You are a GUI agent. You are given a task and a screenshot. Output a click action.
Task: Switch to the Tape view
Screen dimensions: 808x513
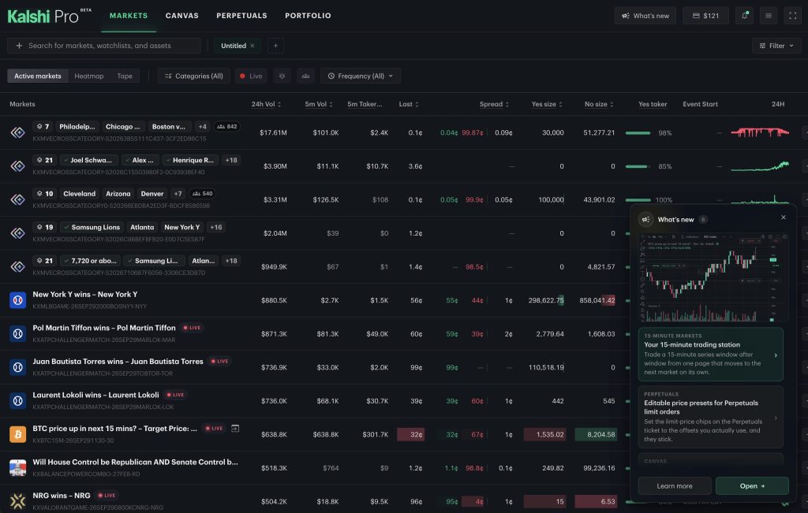point(125,76)
